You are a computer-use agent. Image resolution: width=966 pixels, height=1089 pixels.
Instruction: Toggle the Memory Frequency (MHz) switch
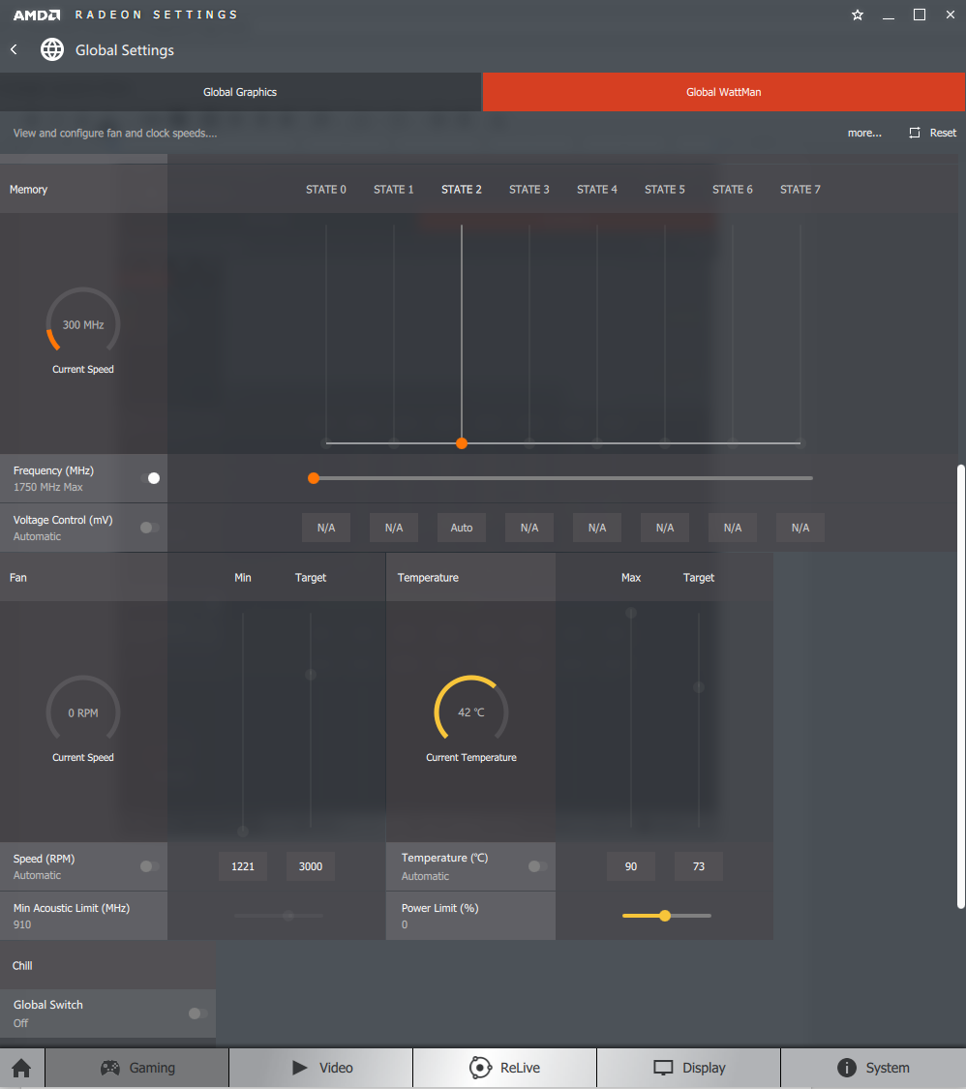[x=150, y=478]
